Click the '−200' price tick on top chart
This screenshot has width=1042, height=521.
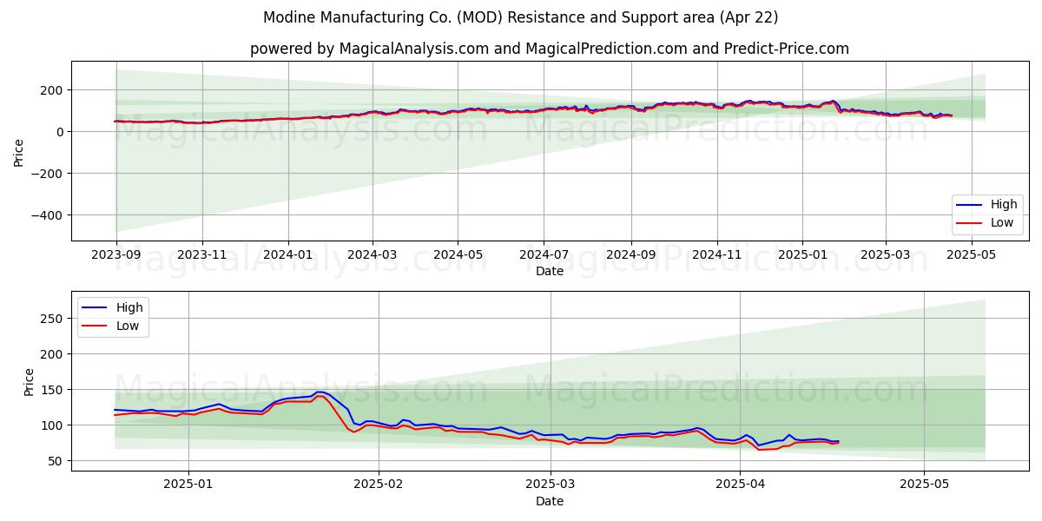coord(49,174)
